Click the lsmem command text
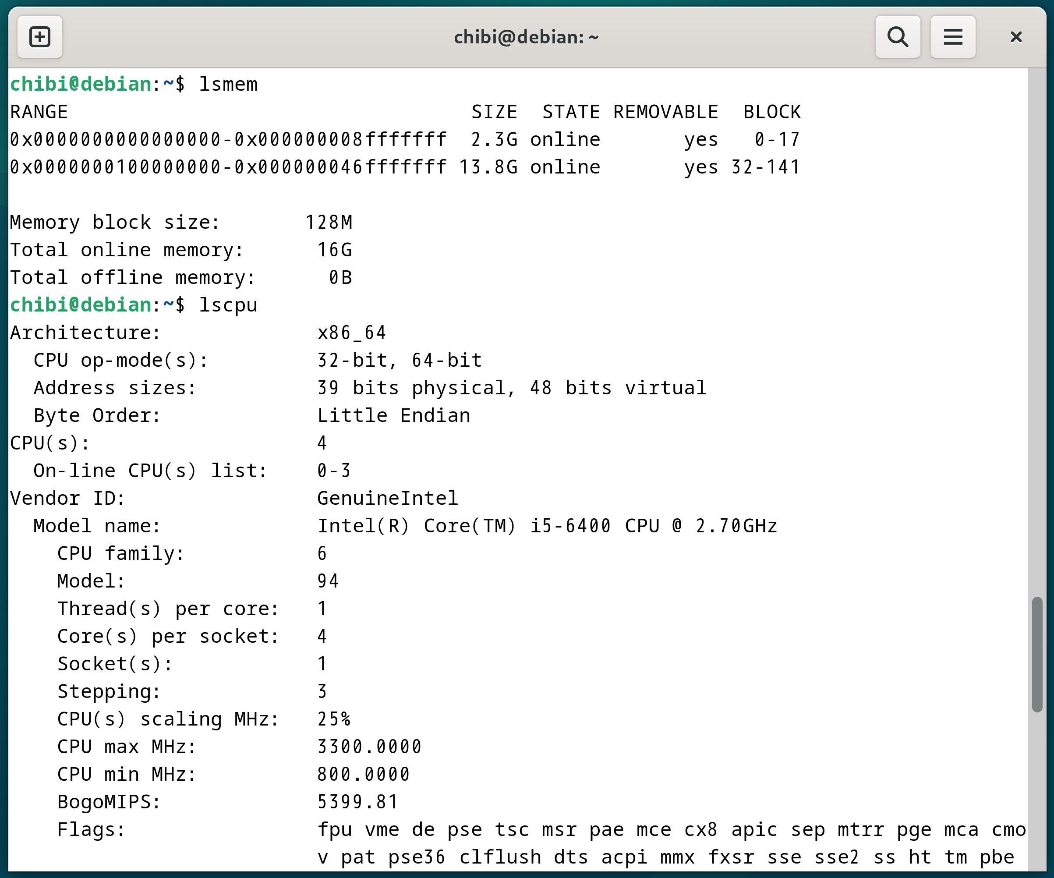The width and height of the screenshot is (1054, 878). click(x=228, y=84)
